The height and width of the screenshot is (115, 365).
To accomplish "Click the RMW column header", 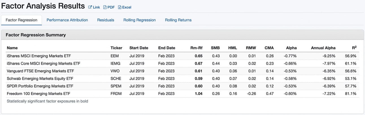I will [x=250, y=48].
